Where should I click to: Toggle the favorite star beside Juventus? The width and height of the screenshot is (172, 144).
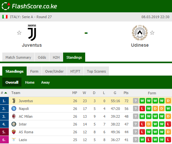(19, 33)
